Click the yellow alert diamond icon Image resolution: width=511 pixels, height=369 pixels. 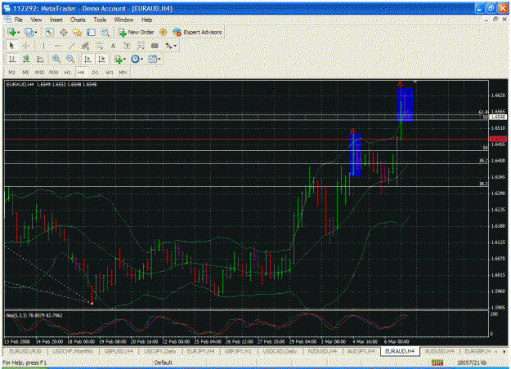coord(163,32)
